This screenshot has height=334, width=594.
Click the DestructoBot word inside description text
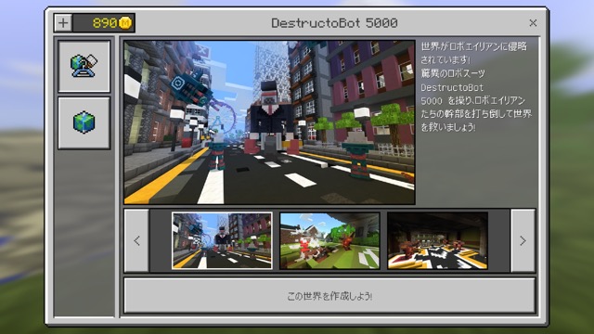tap(452, 88)
